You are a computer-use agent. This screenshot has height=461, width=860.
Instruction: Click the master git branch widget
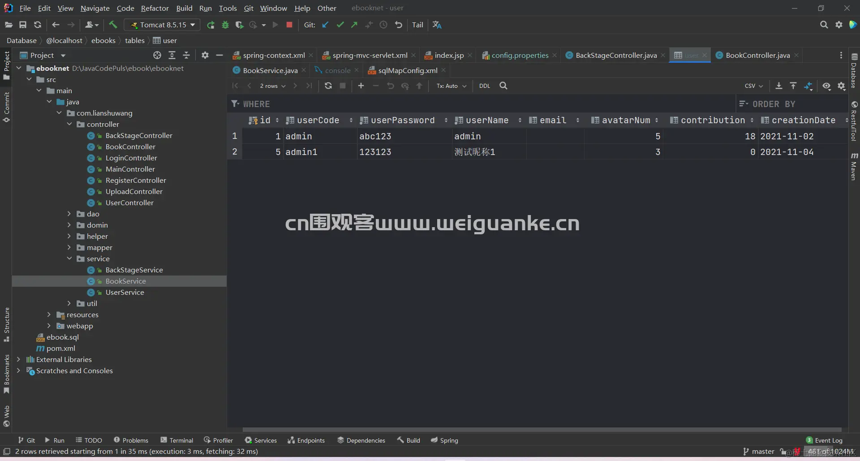point(758,452)
